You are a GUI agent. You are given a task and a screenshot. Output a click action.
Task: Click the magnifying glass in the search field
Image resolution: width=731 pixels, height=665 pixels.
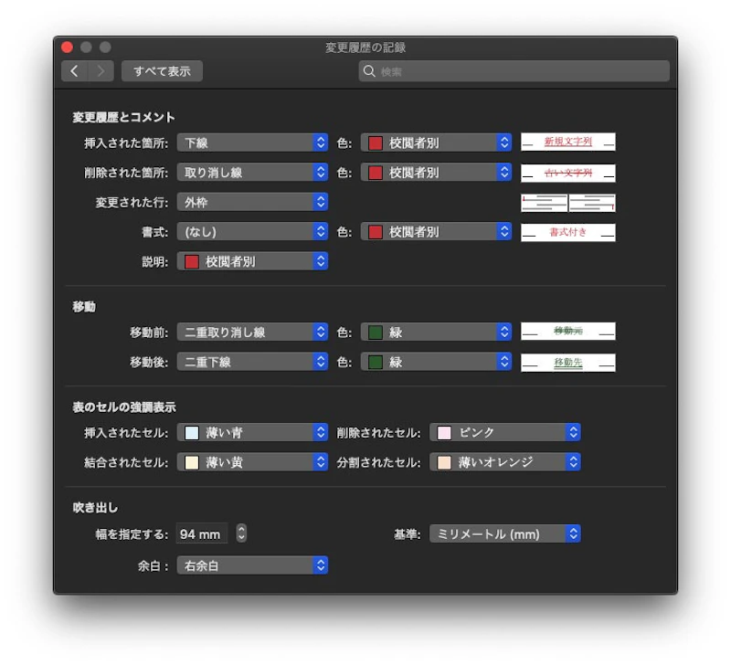(x=369, y=70)
